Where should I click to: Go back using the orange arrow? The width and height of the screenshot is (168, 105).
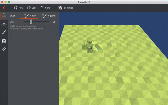(4, 8)
